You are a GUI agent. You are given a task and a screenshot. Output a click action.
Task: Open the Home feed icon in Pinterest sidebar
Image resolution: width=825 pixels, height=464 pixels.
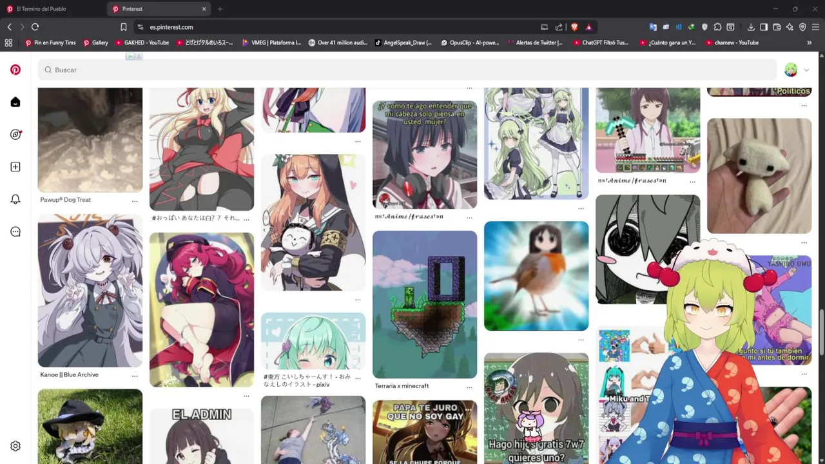point(15,102)
